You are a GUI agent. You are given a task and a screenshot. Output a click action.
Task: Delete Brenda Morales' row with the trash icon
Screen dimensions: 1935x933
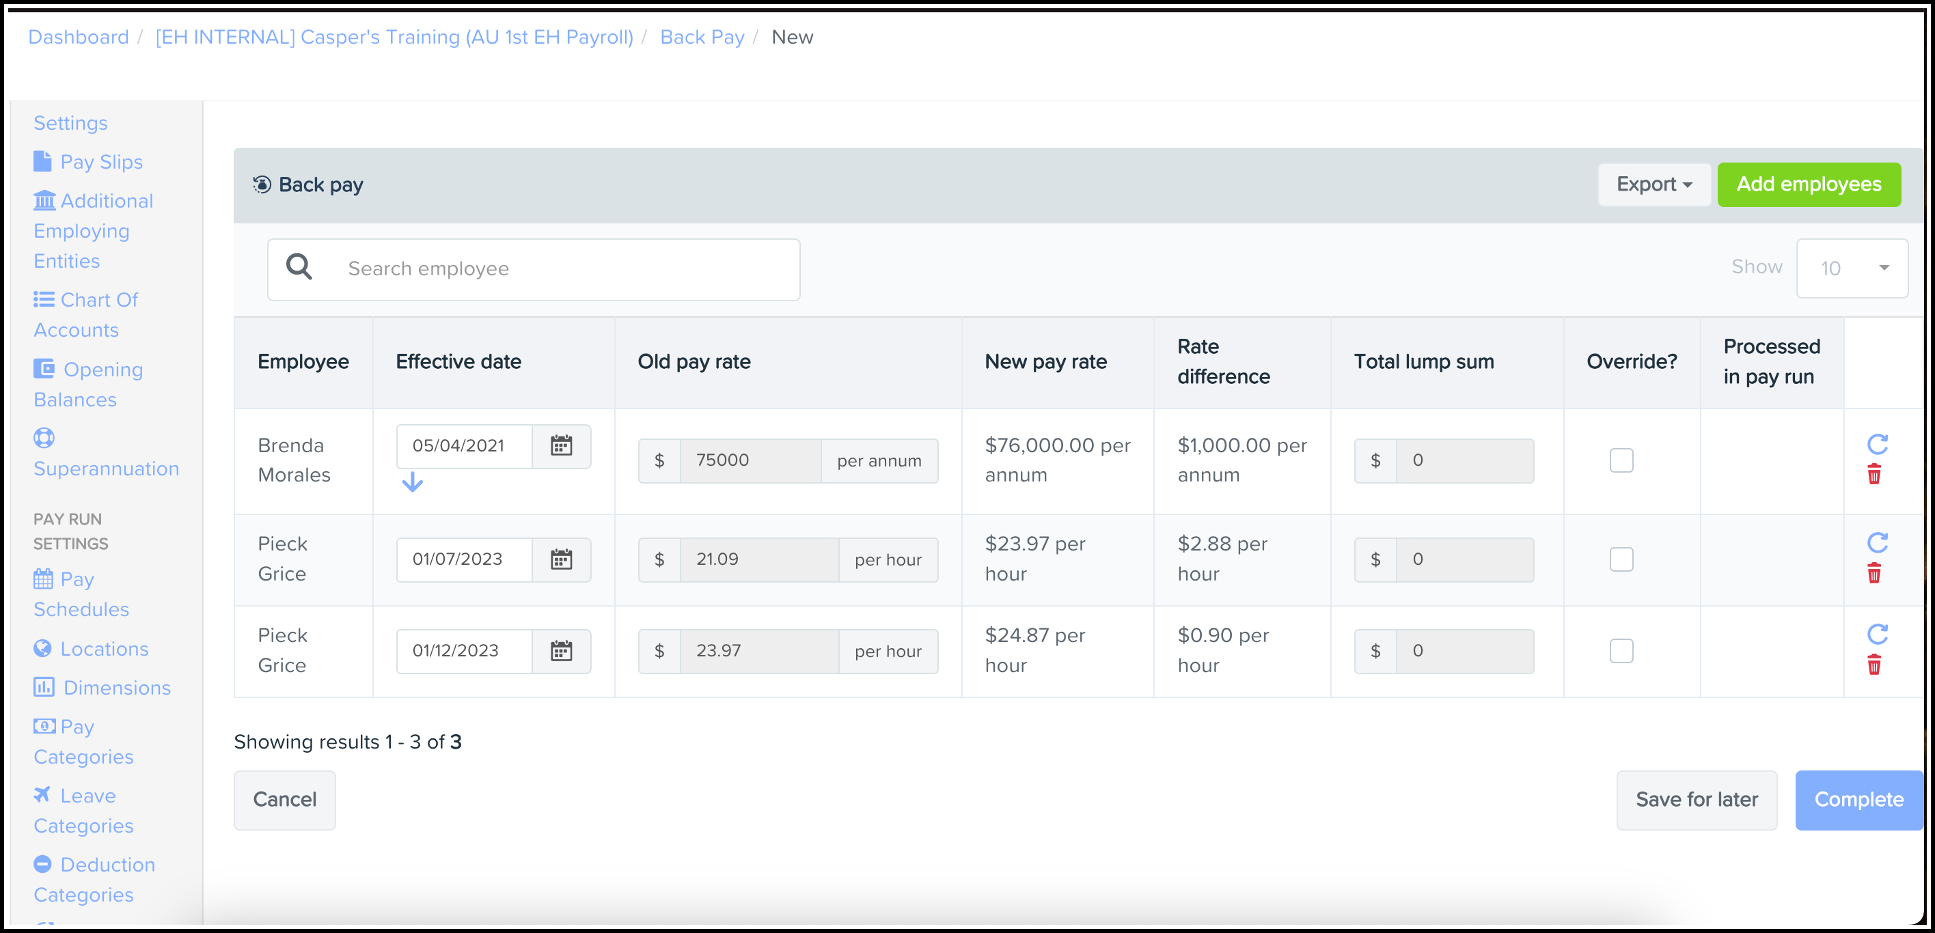coord(1874,475)
